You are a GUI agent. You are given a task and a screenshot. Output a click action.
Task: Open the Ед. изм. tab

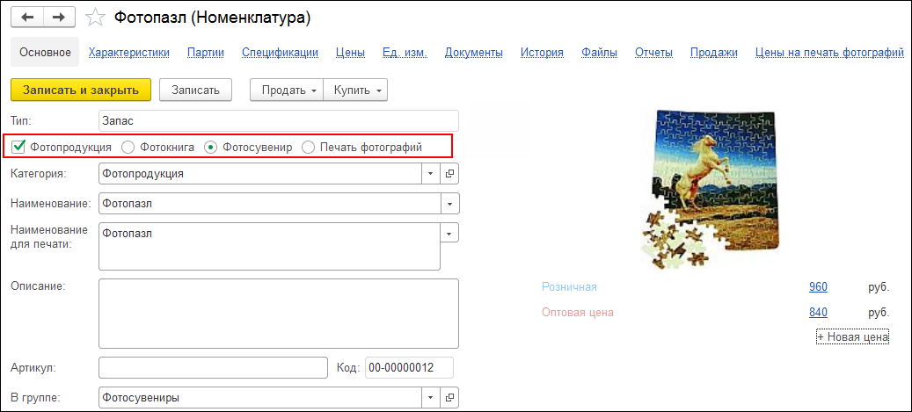pyautogui.click(x=405, y=53)
